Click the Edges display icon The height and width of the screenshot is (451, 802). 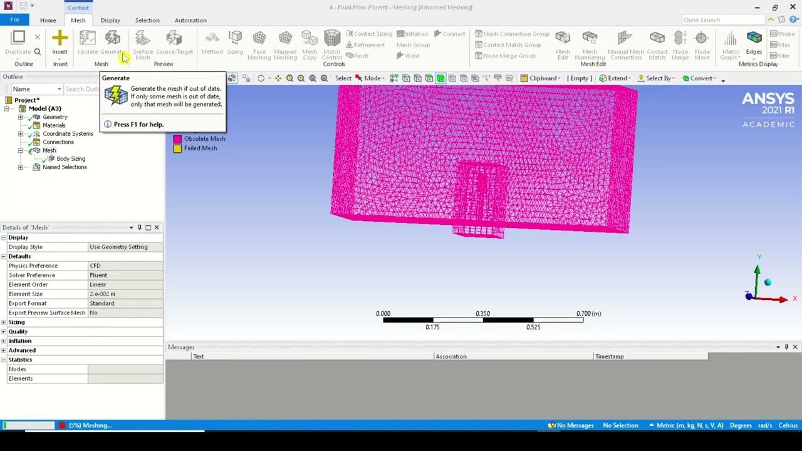tap(754, 38)
